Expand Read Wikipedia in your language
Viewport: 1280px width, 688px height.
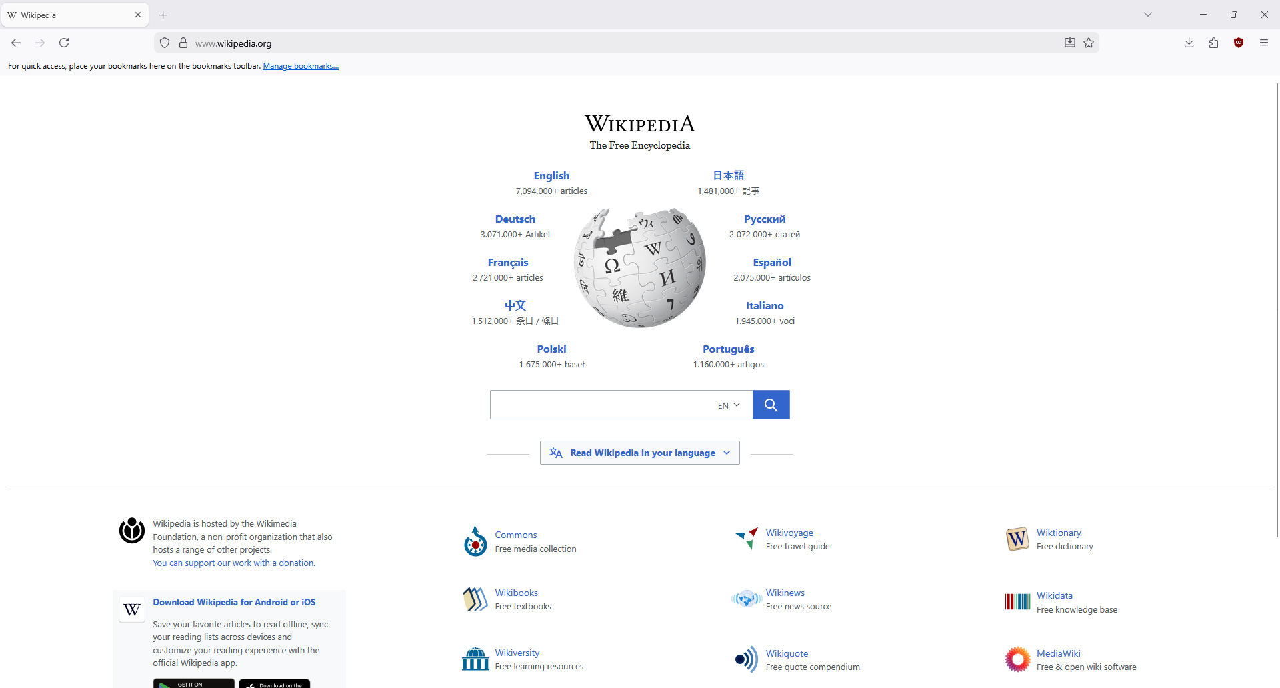(639, 453)
